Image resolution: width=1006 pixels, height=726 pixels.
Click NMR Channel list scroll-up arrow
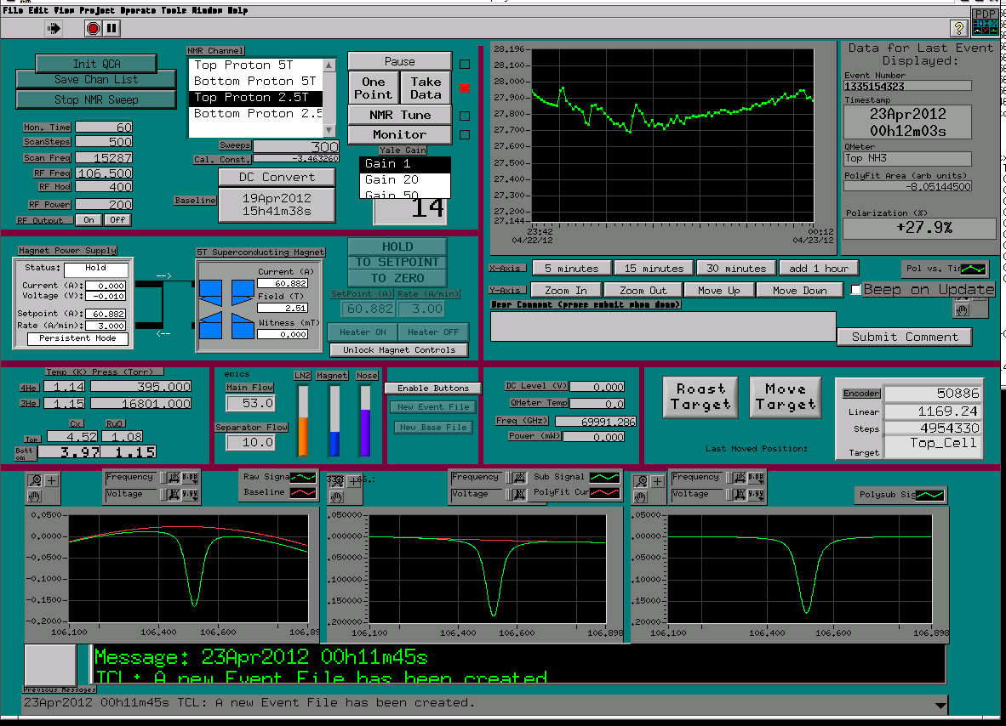(329, 65)
